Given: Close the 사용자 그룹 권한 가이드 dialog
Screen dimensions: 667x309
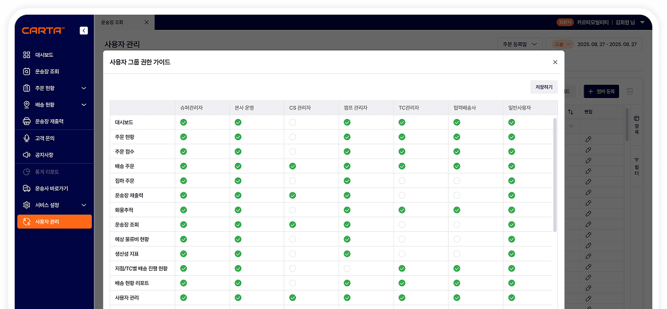Looking at the screenshot, I should click(555, 62).
